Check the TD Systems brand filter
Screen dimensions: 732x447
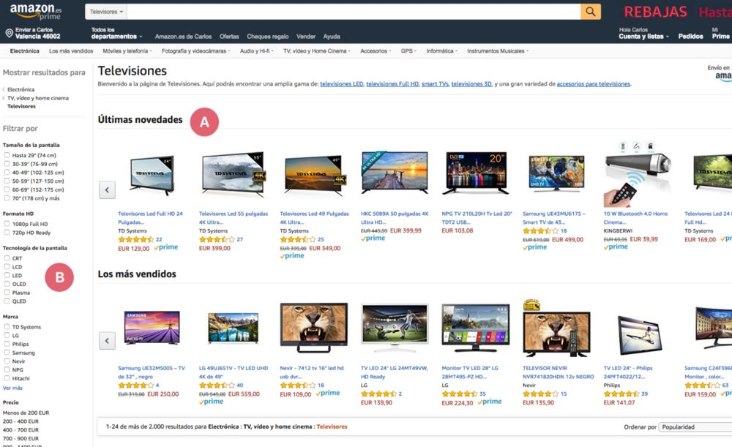click(x=7, y=326)
